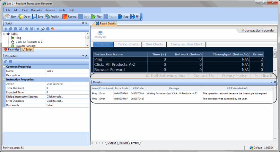This screenshot has width=280, height=152.
Task: Toggle auto-hide pin on Results panel
Action: pos(271,82)
